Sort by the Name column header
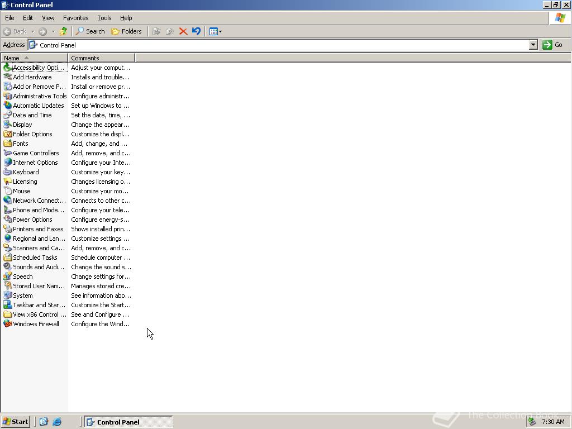The width and height of the screenshot is (572, 429). click(34, 58)
